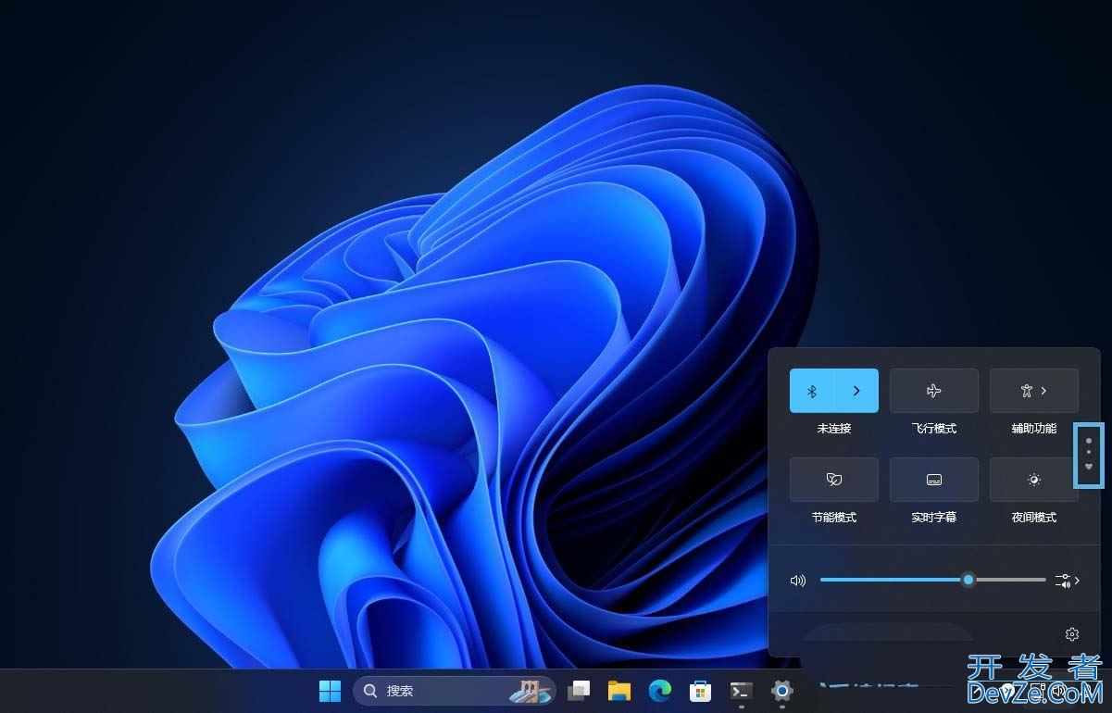1112x713 pixels.
Task: Enable airplane mode (飞行模式) tile
Action: (x=933, y=391)
